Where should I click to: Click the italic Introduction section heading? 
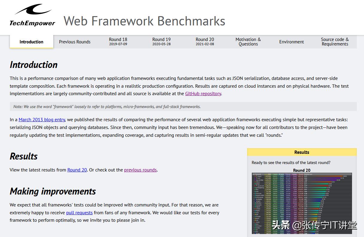pyautogui.click(x=33, y=65)
